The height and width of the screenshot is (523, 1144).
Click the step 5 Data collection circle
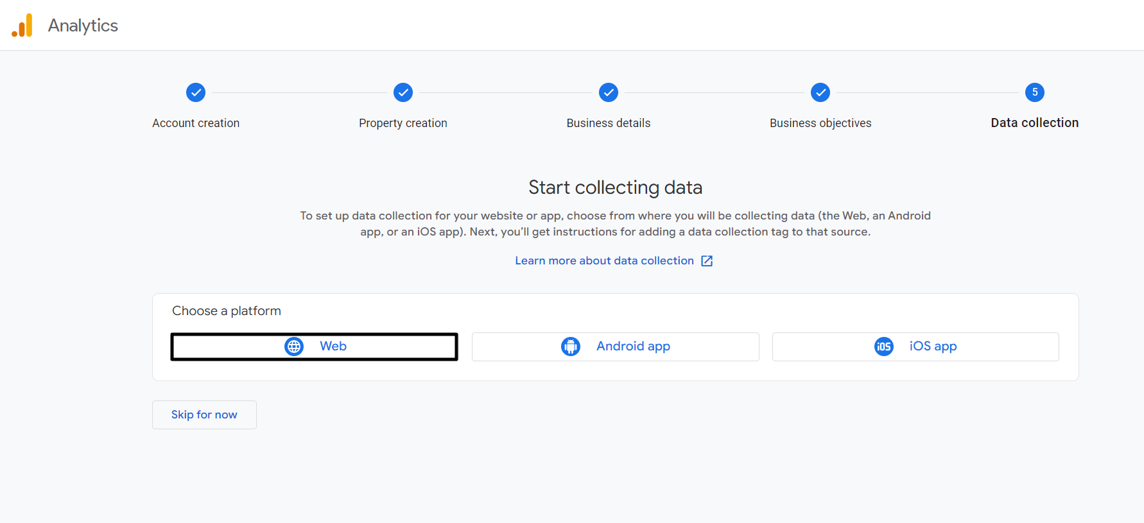pyautogui.click(x=1035, y=92)
